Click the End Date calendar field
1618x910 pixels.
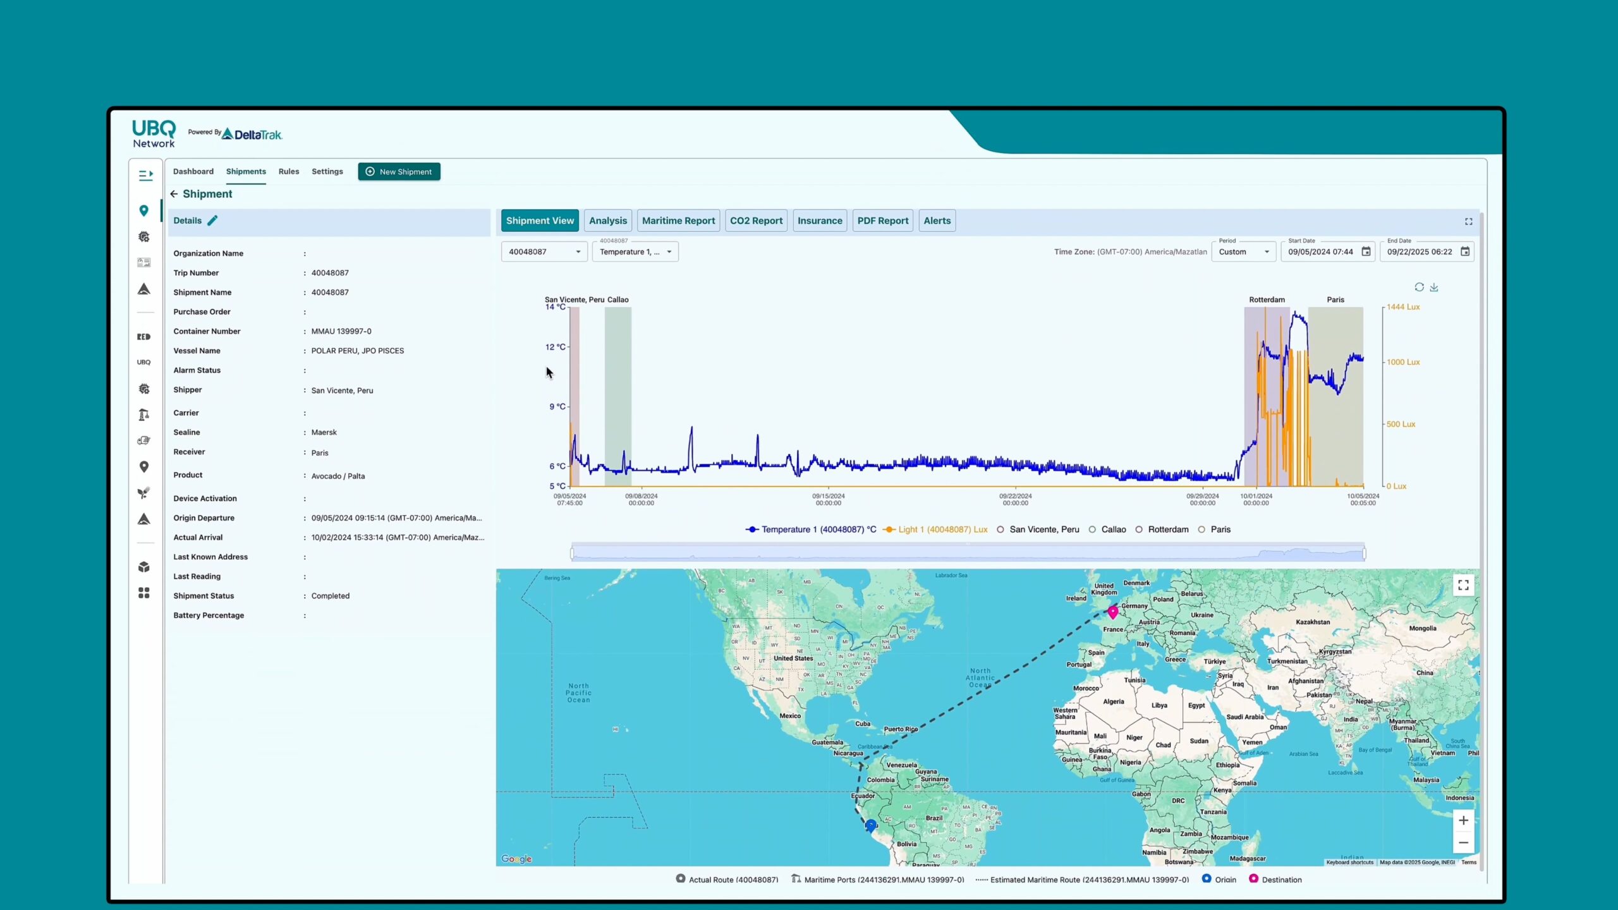click(1426, 252)
